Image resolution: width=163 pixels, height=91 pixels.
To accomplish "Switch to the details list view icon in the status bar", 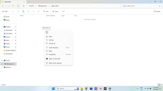I will point(159,85).
